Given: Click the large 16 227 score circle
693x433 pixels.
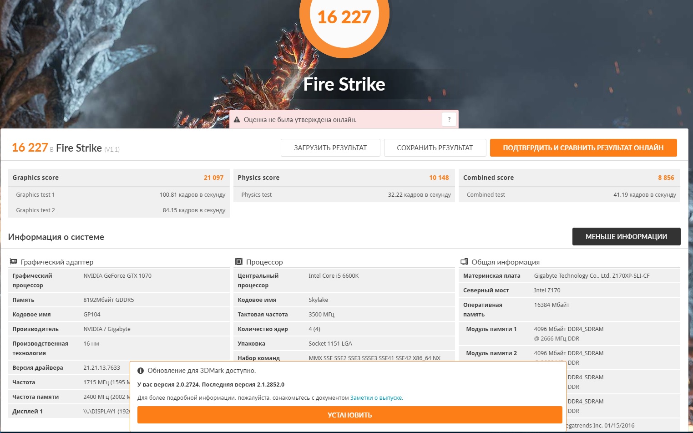Looking at the screenshot, I should click(x=344, y=17).
